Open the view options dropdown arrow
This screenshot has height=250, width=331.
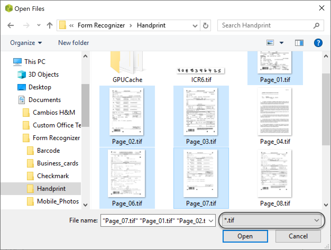[x=281, y=43]
